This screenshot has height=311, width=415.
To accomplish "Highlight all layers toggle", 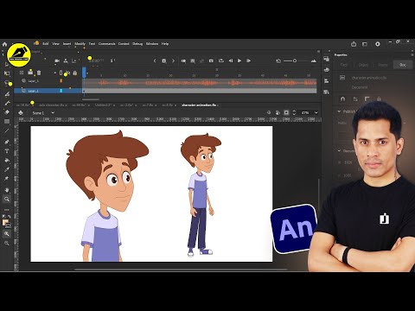I will [54, 73].
